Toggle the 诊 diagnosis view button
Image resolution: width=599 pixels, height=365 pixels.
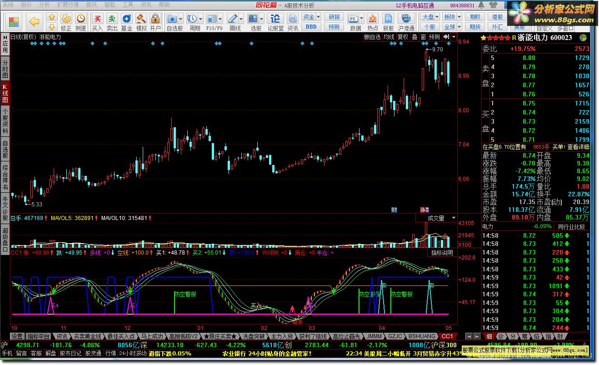[501, 336]
